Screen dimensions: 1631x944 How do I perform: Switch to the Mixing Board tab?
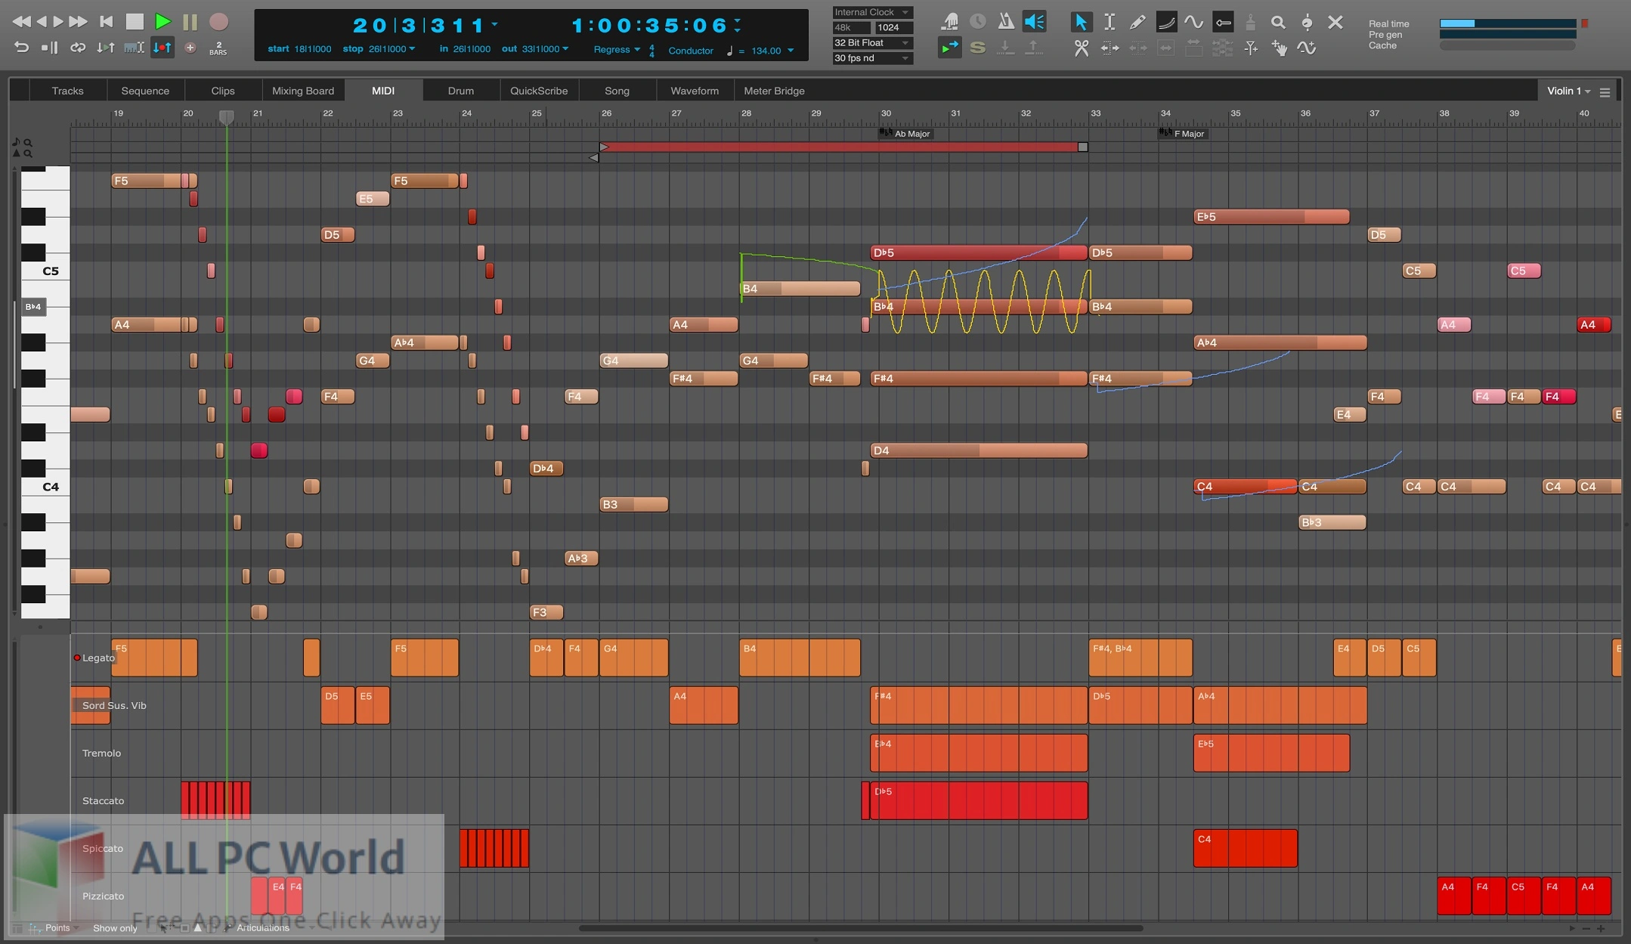pos(302,91)
